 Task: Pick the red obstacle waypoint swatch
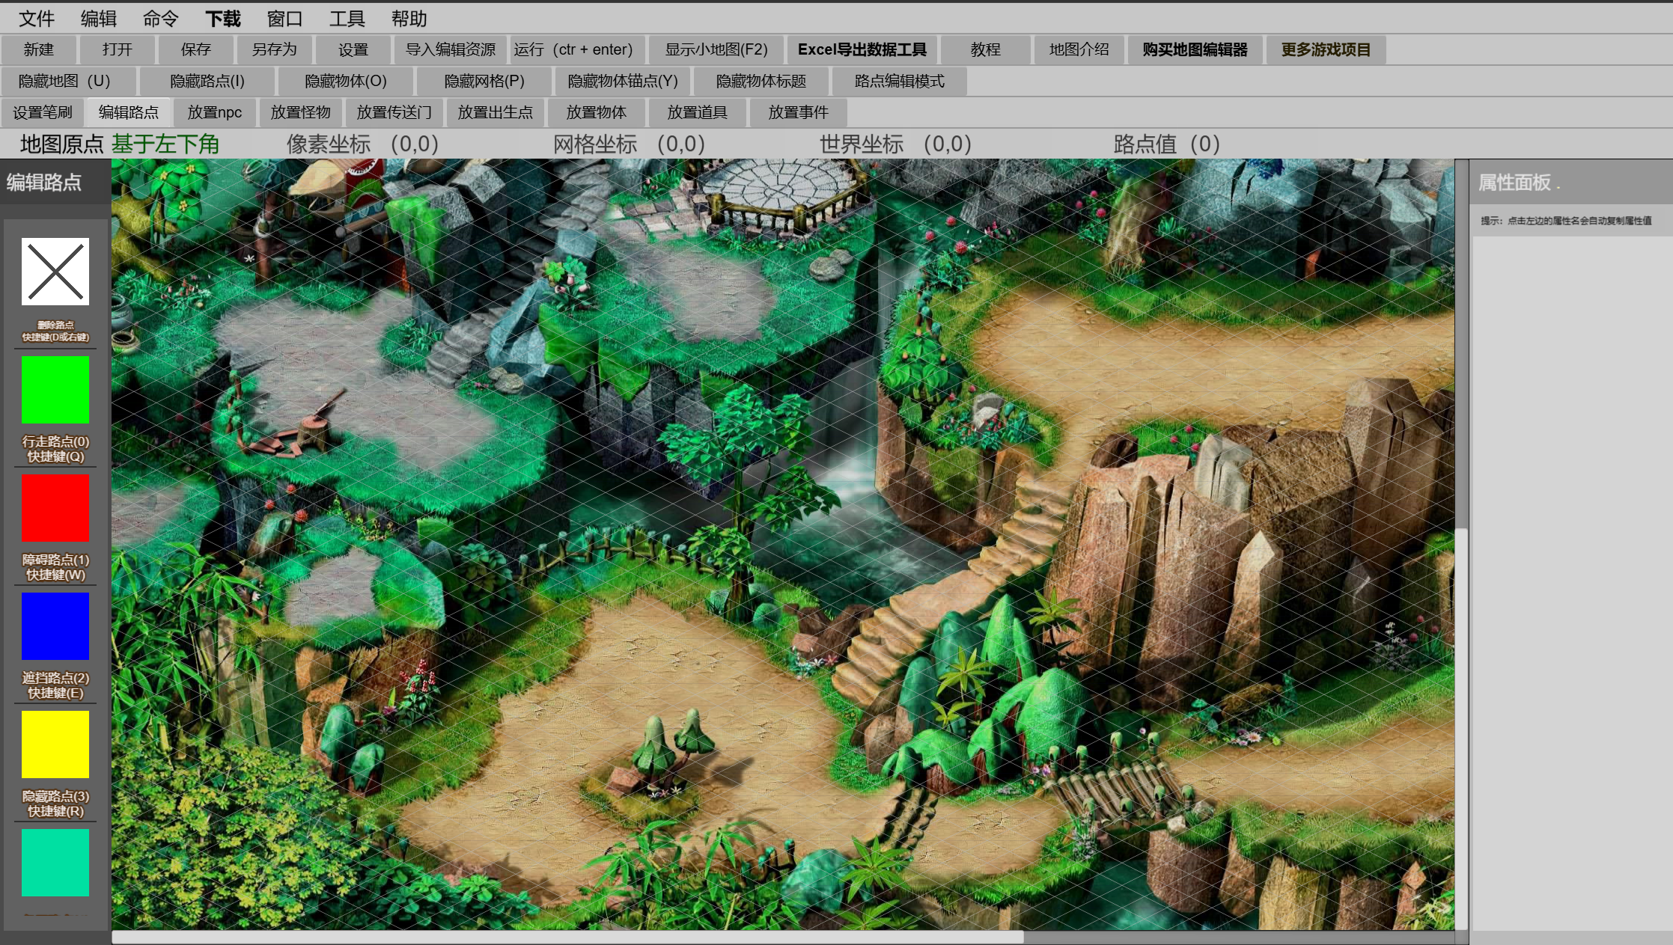pos(55,508)
